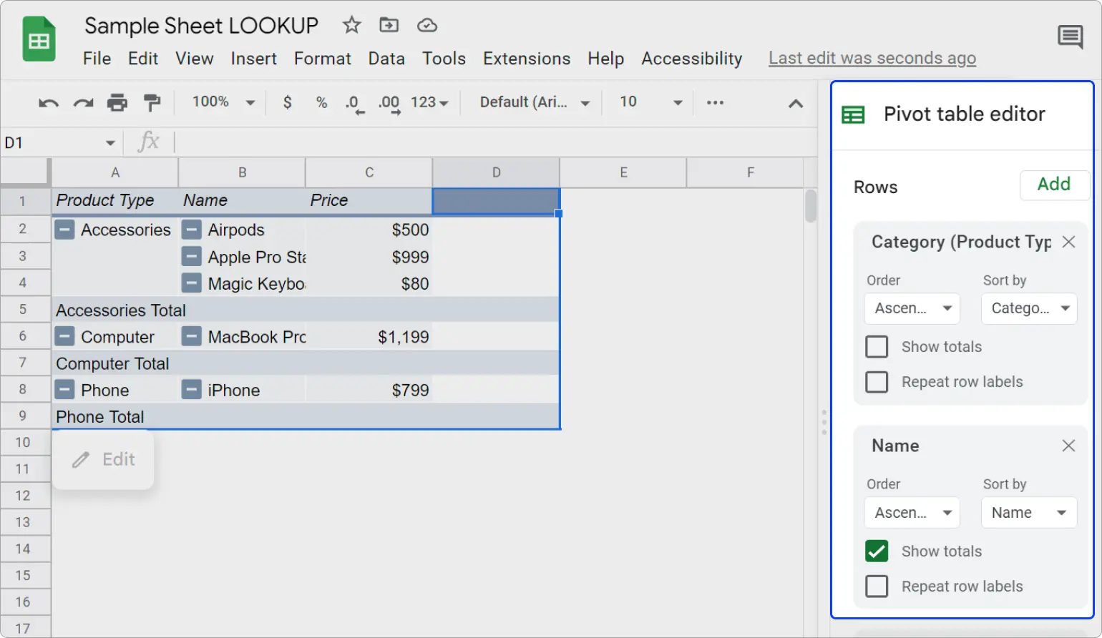1102x638 pixels.
Task: Open the Extensions menu
Action: pyautogui.click(x=527, y=59)
